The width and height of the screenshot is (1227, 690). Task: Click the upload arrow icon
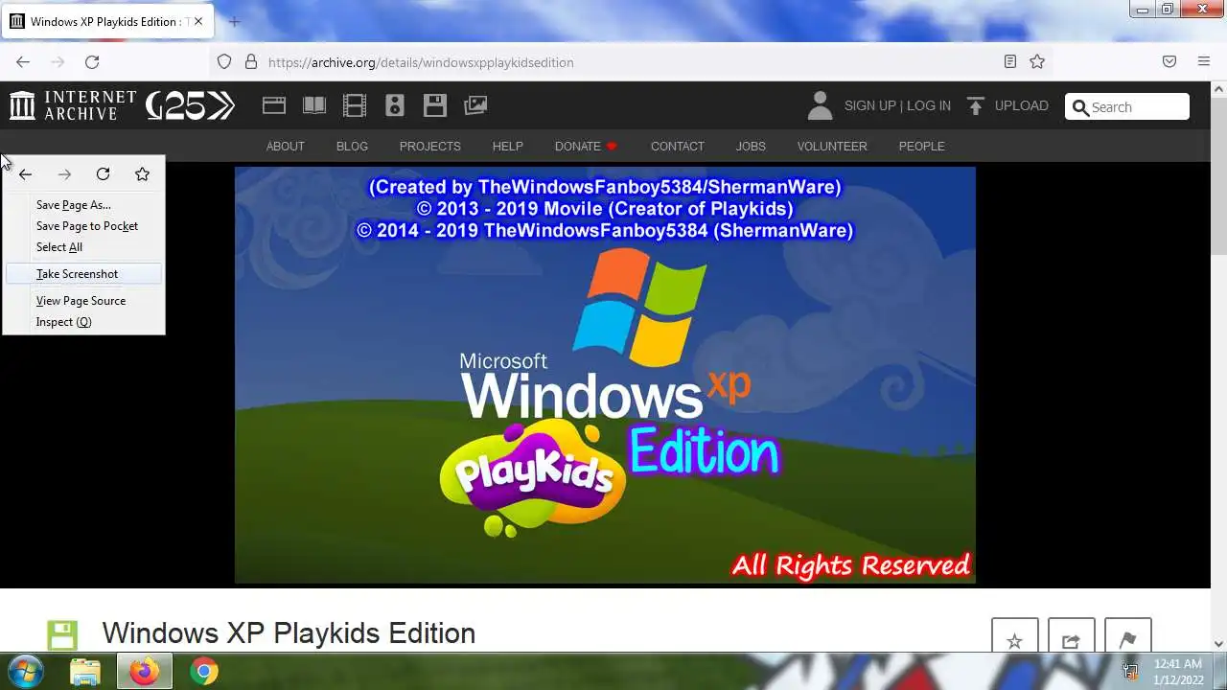pyautogui.click(x=976, y=105)
